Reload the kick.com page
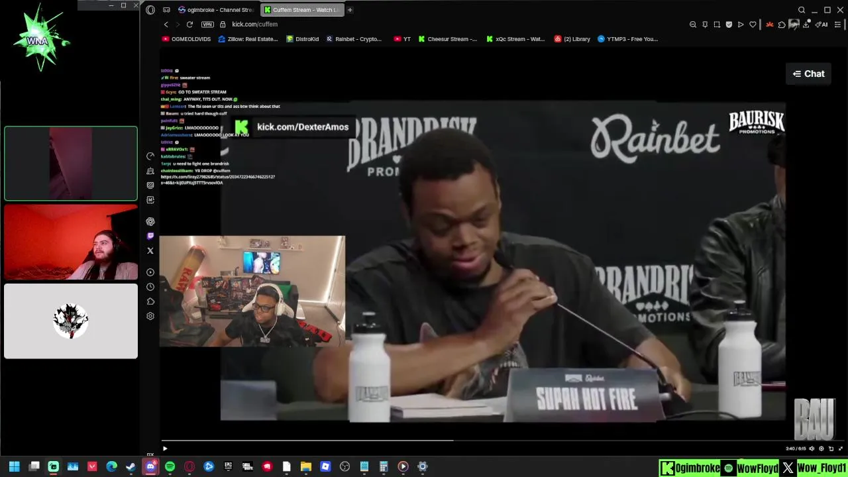Image resolution: width=848 pixels, height=477 pixels. pos(189,25)
